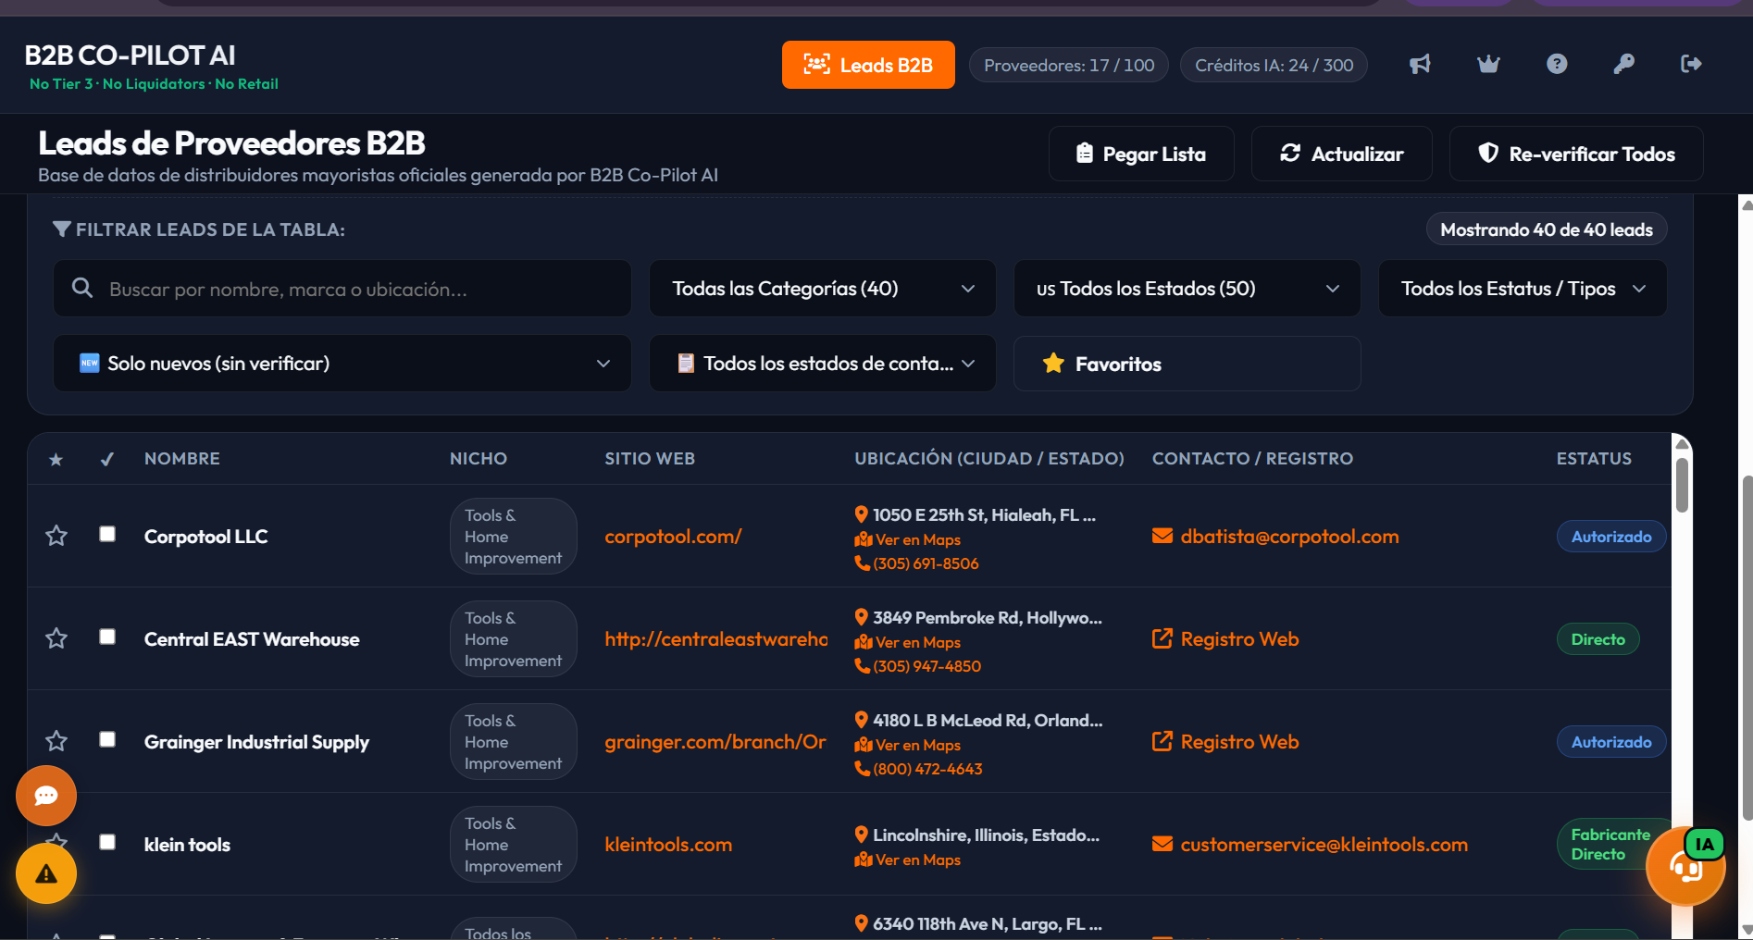
Task: Open Registro Web for Grainger Industrial Supply
Action: coord(1239,742)
